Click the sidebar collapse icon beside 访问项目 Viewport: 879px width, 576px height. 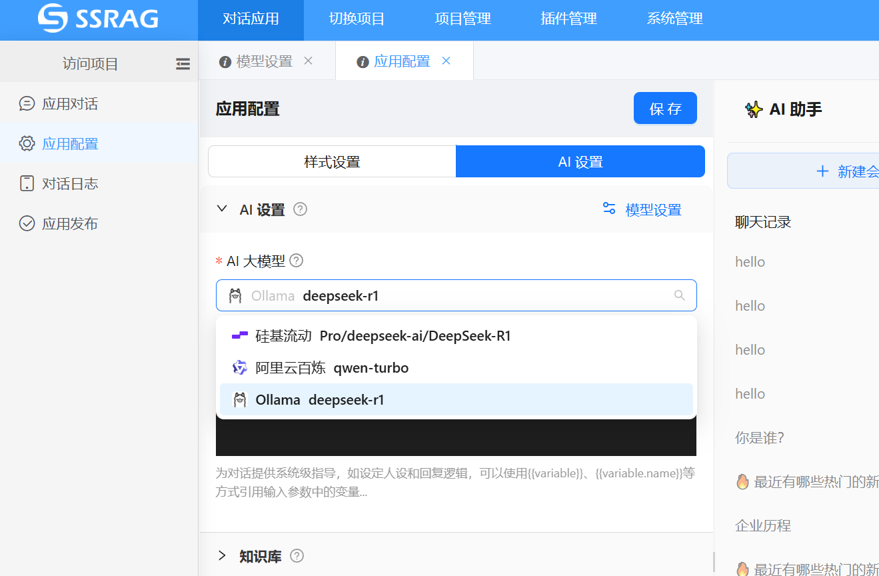click(x=183, y=63)
